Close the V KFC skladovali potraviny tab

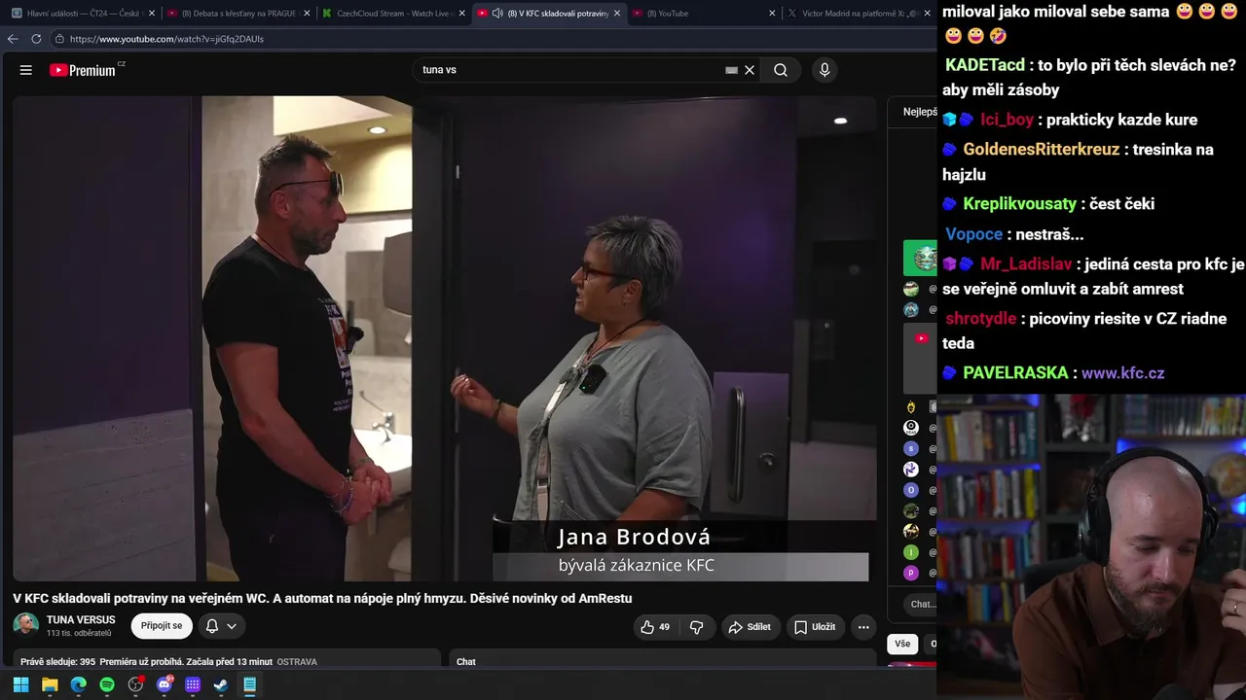click(x=617, y=14)
